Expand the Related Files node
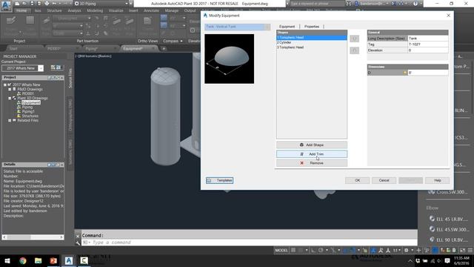Image resolution: width=474 pixels, height=267 pixels. [x=10, y=120]
